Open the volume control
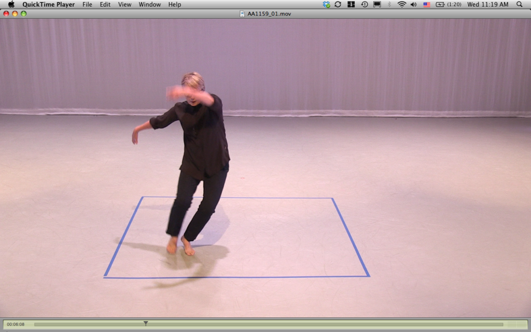This screenshot has height=332, width=531. 413,4
